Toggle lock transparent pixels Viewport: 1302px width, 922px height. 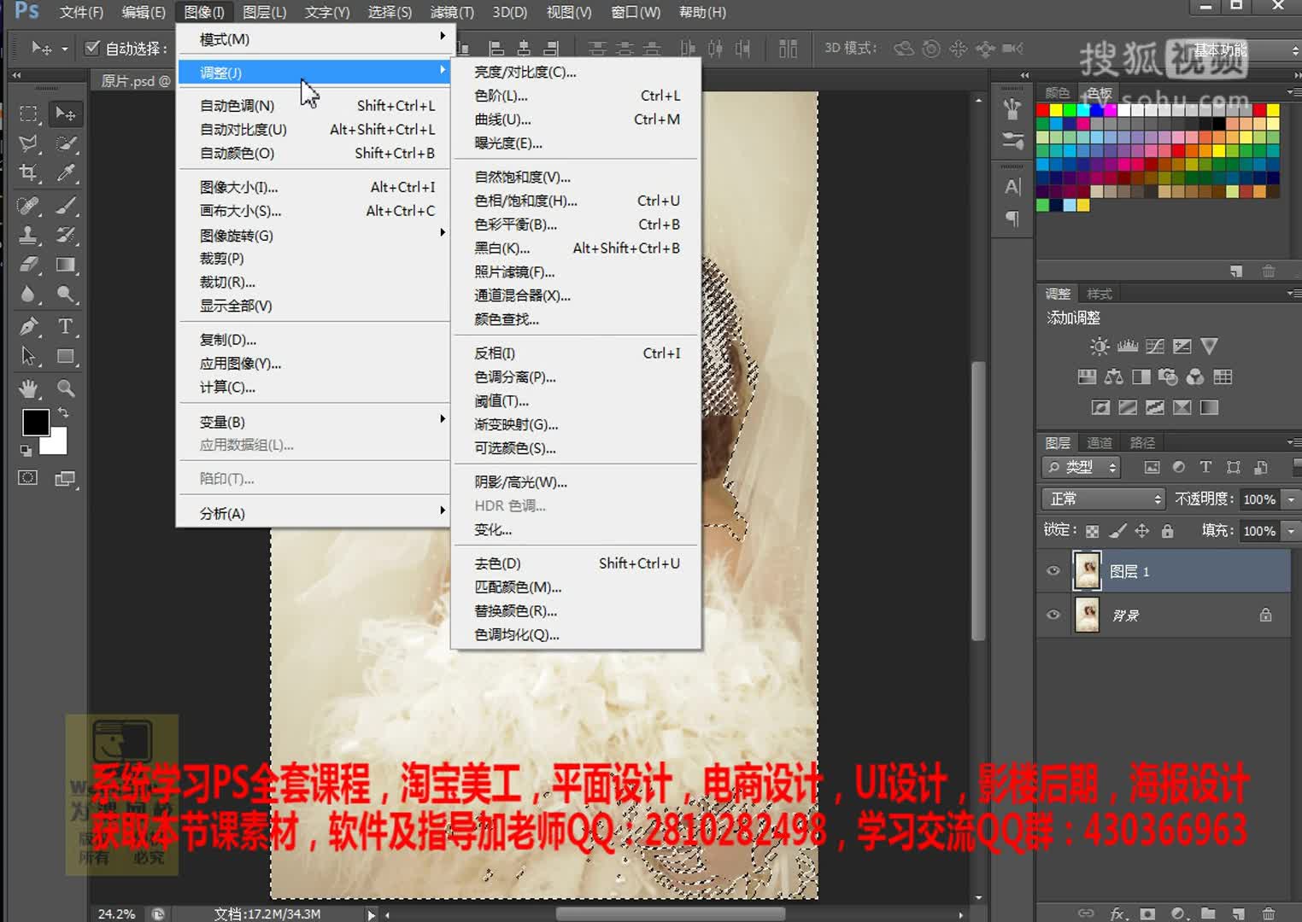click(x=1092, y=531)
